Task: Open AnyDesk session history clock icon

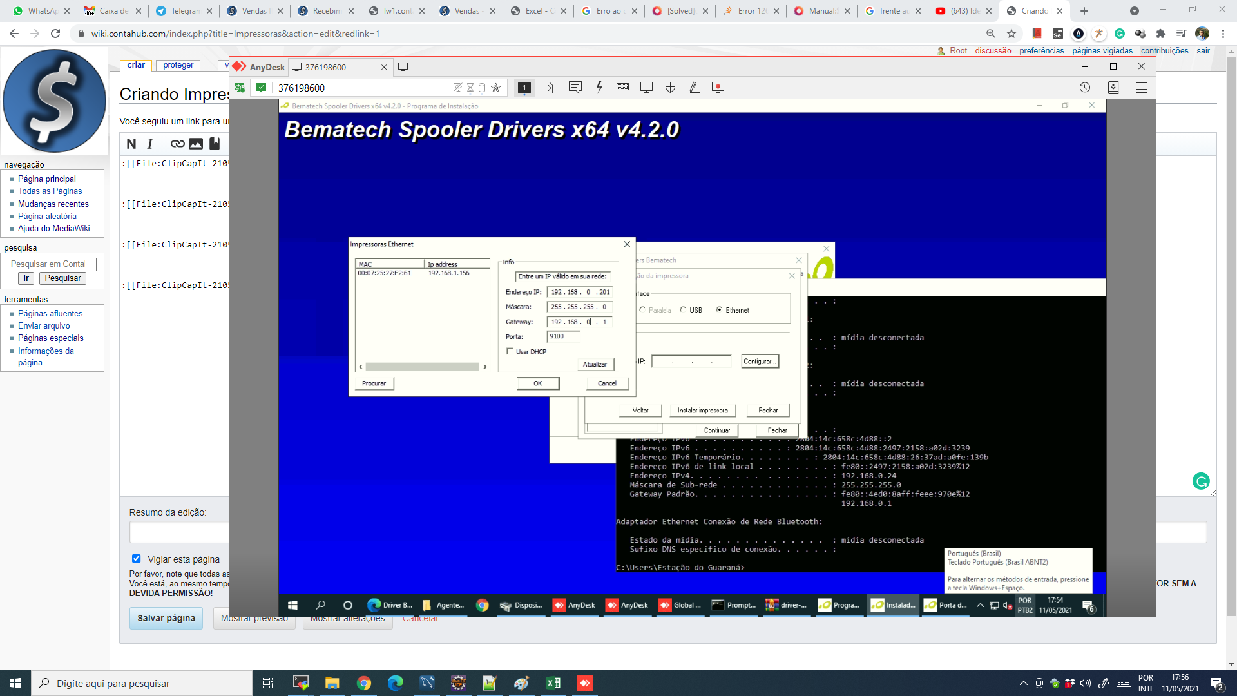Action: [1085, 88]
